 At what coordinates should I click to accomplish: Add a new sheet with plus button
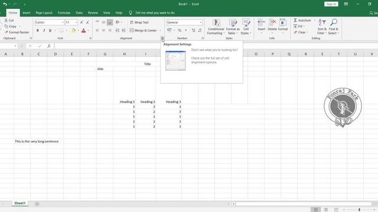(37, 204)
